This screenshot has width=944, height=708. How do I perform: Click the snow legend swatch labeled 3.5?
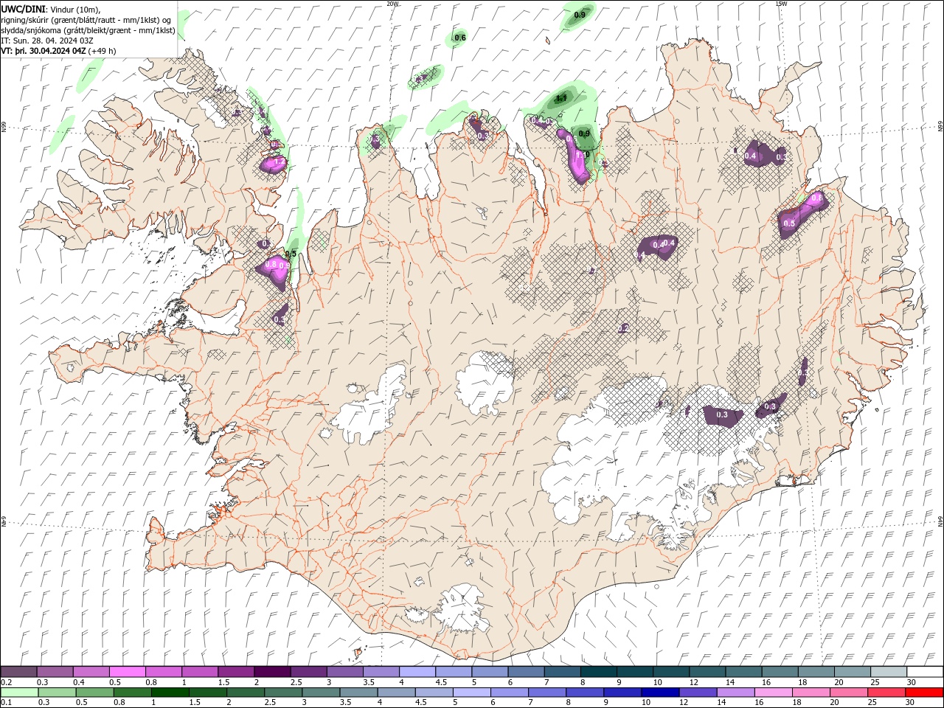point(381,672)
